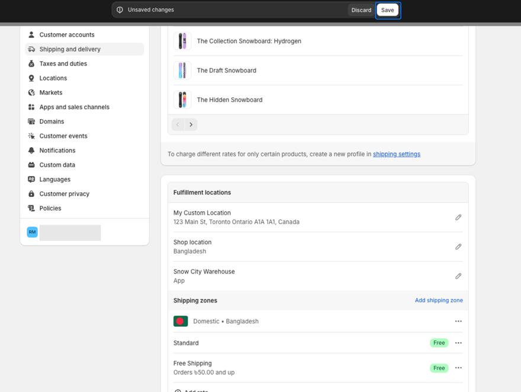The width and height of the screenshot is (521, 392).
Task: Click the Languages icon in sidebar
Action: 31,180
